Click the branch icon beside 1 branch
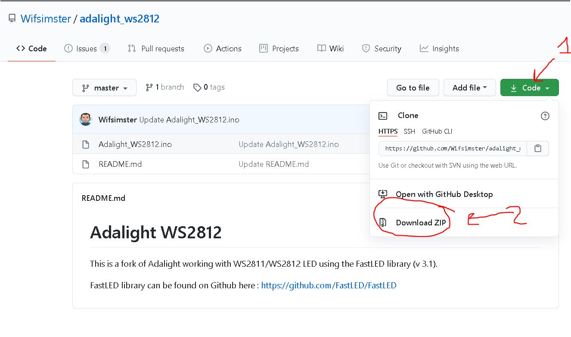Screen dimensions: 571x337 point(149,87)
